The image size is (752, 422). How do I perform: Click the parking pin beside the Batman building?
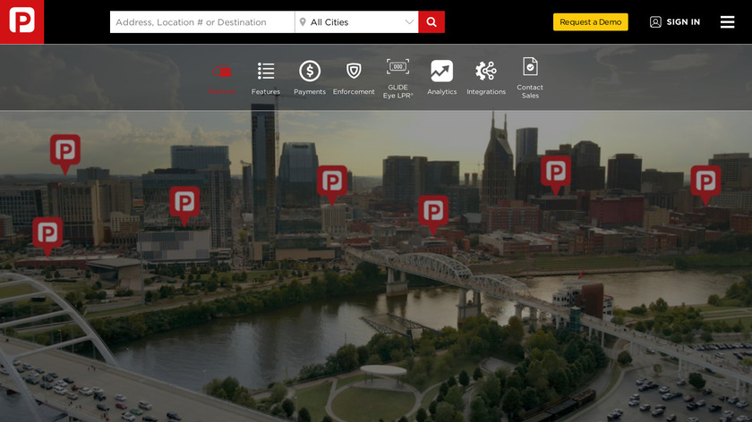pyautogui.click(x=555, y=172)
